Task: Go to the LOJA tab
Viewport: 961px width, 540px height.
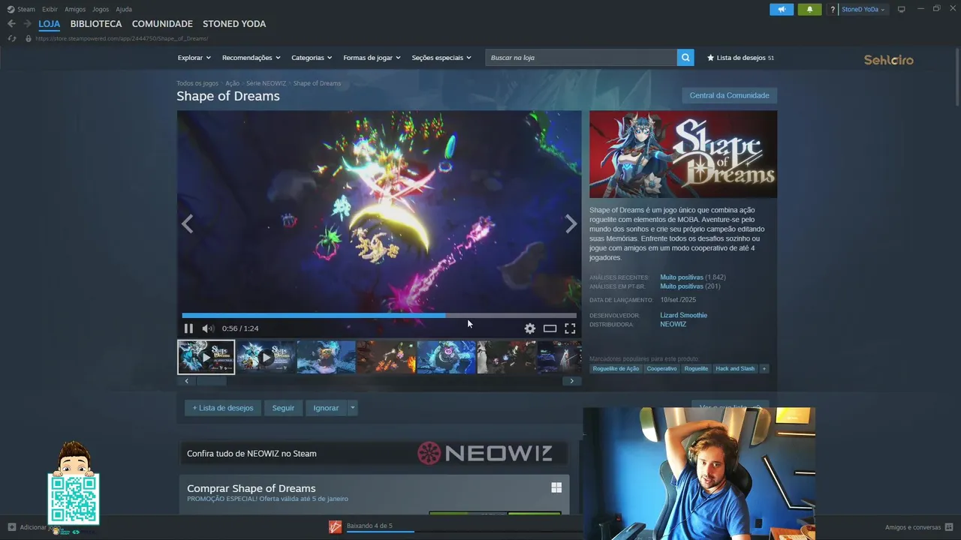Action: (50, 24)
